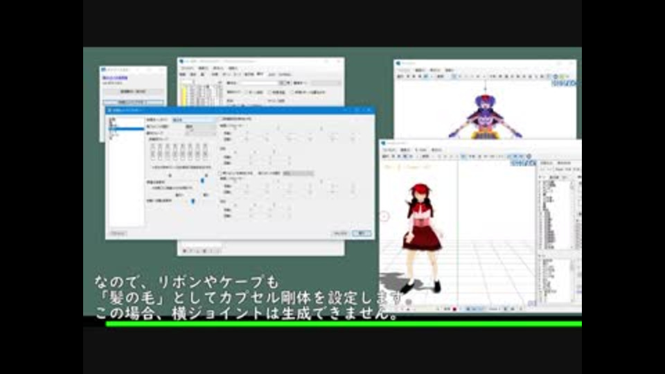
Task: Switch to the first tab of the transform view side panel
Action: click(x=547, y=163)
